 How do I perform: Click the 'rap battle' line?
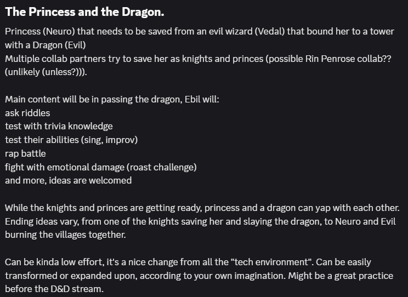click(x=25, y=153)
